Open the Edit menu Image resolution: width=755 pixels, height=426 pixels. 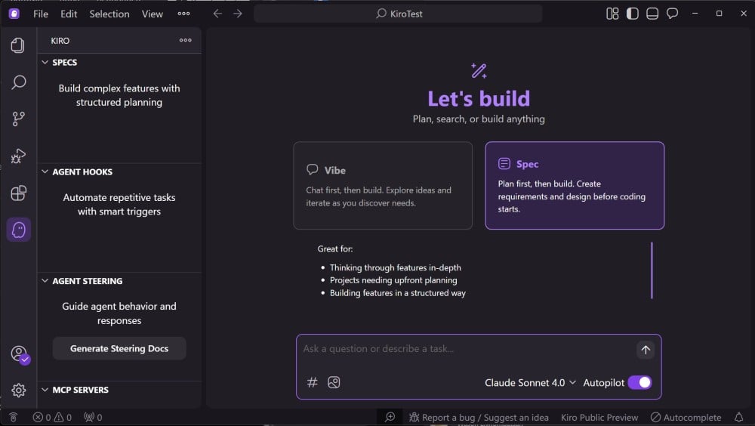pos(69,14)
